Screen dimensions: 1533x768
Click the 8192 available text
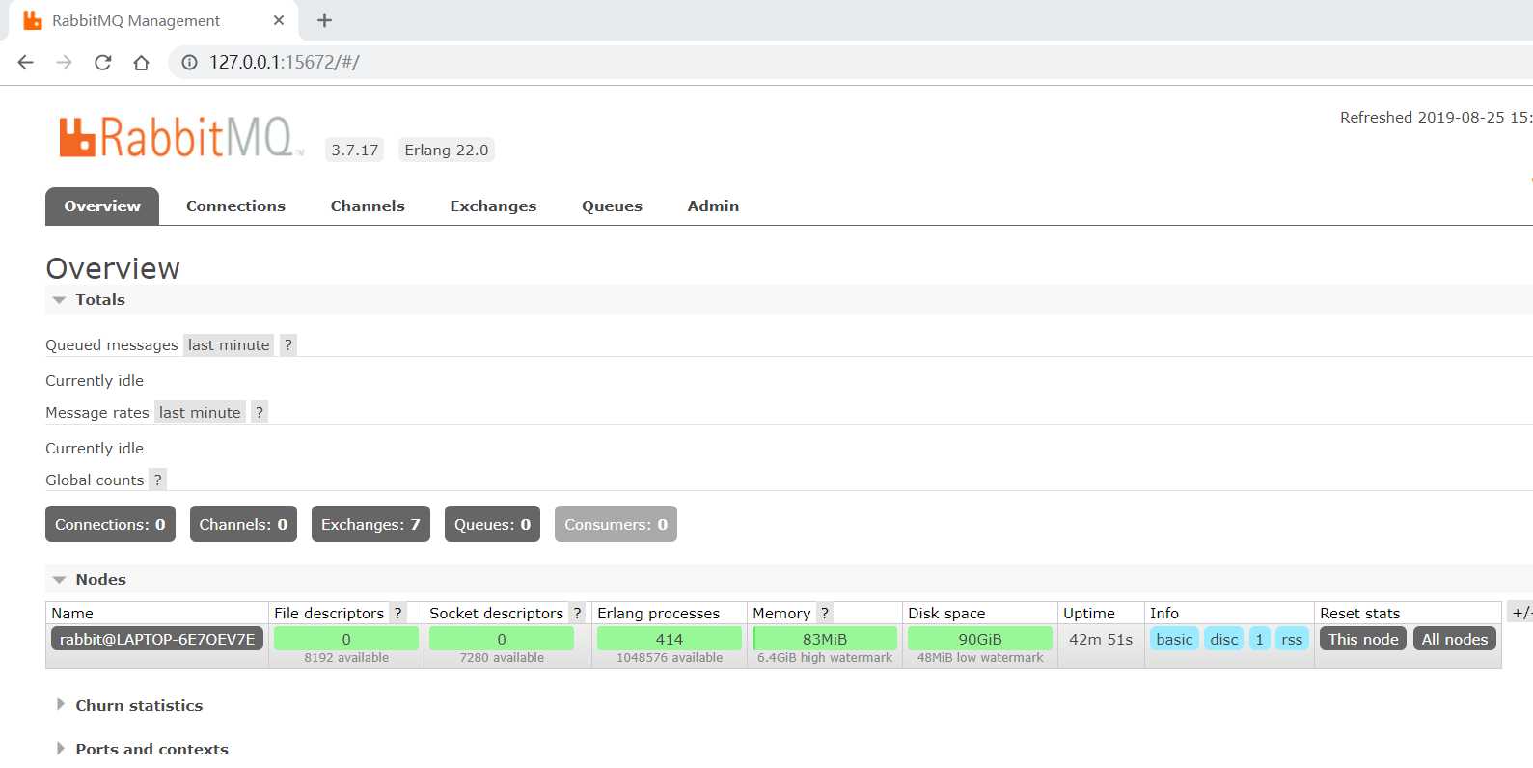(346, 658)
